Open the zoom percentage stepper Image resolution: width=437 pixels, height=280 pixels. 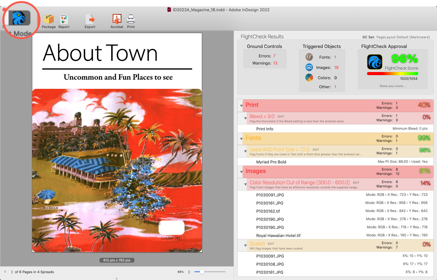point(189,272)
